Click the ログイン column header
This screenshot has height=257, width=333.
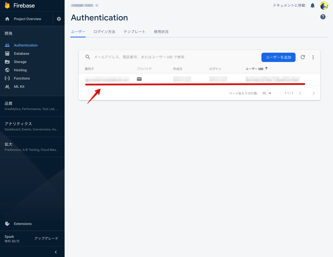click(x=215, y=69)
